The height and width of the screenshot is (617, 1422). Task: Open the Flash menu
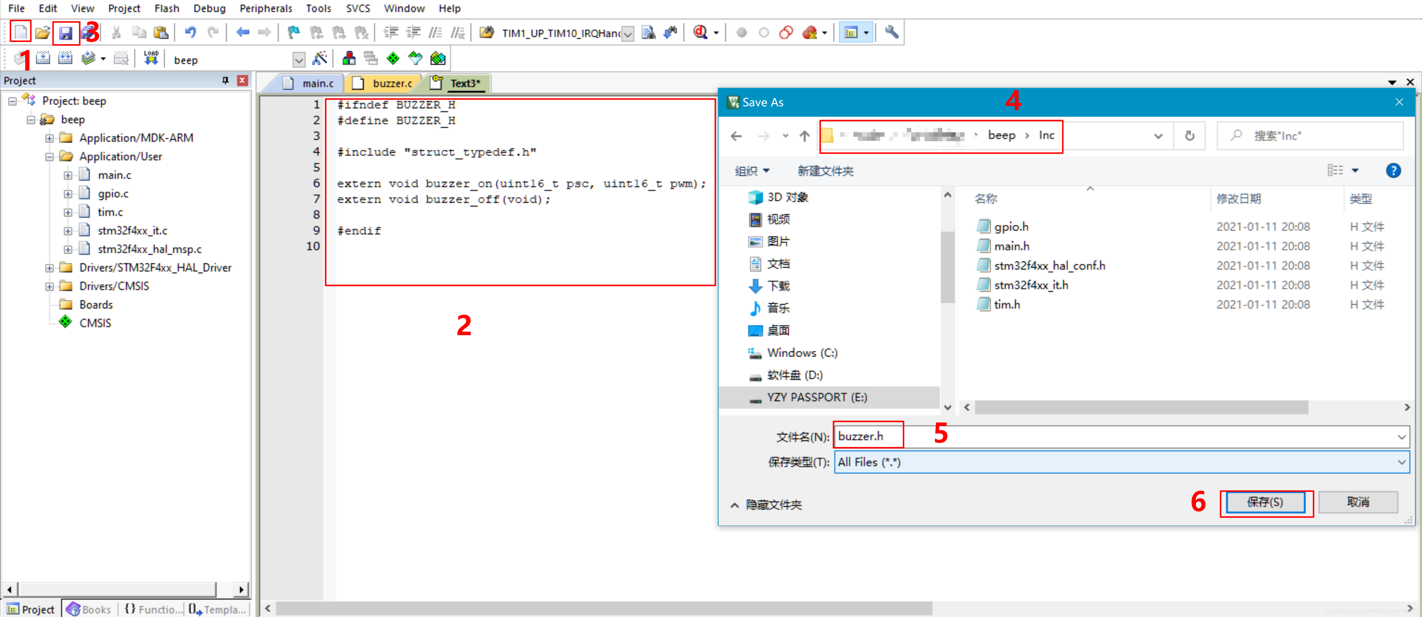(x=166, y=8)
